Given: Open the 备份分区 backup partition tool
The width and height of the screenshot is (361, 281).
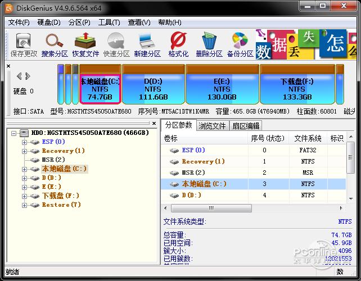Looking at the screenshot, I should (240, 45).
